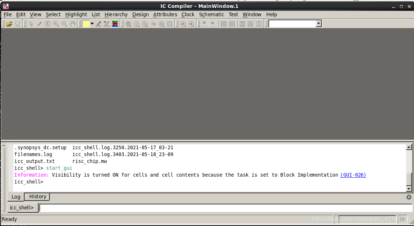The width and height of the screenshot is (414, 226).
Task: Click the cell block schematic icon
Action: click(x=232, y=24)
